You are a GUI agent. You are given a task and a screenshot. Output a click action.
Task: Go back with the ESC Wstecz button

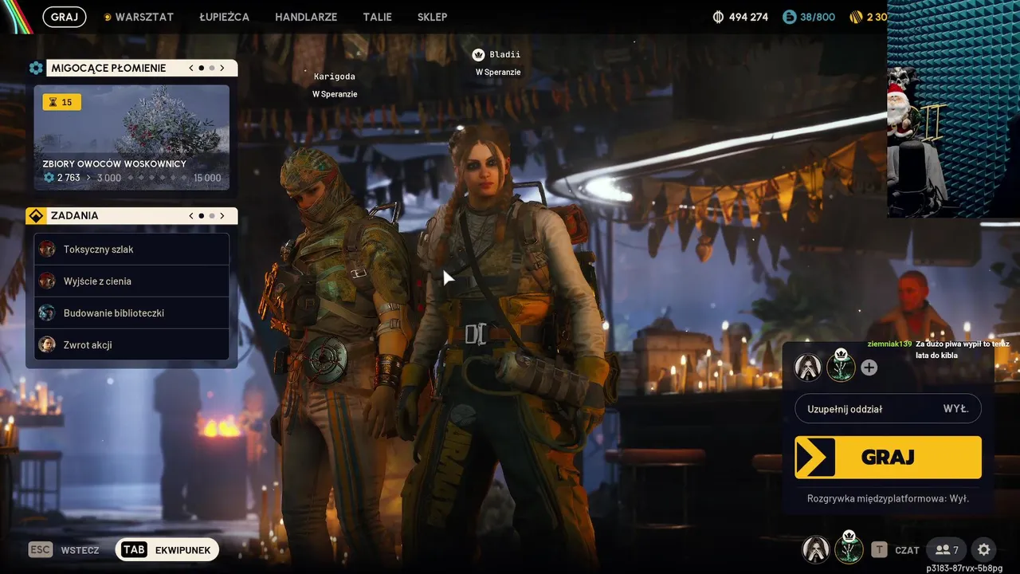pos(65,549)
